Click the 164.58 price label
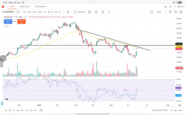 179,44
